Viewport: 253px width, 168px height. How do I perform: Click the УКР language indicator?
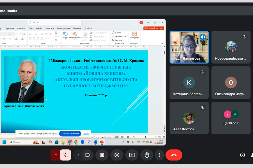[x=138, y=142]
